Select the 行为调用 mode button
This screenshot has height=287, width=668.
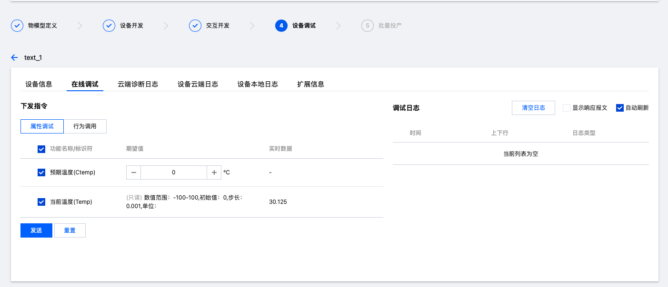point(85,126)
